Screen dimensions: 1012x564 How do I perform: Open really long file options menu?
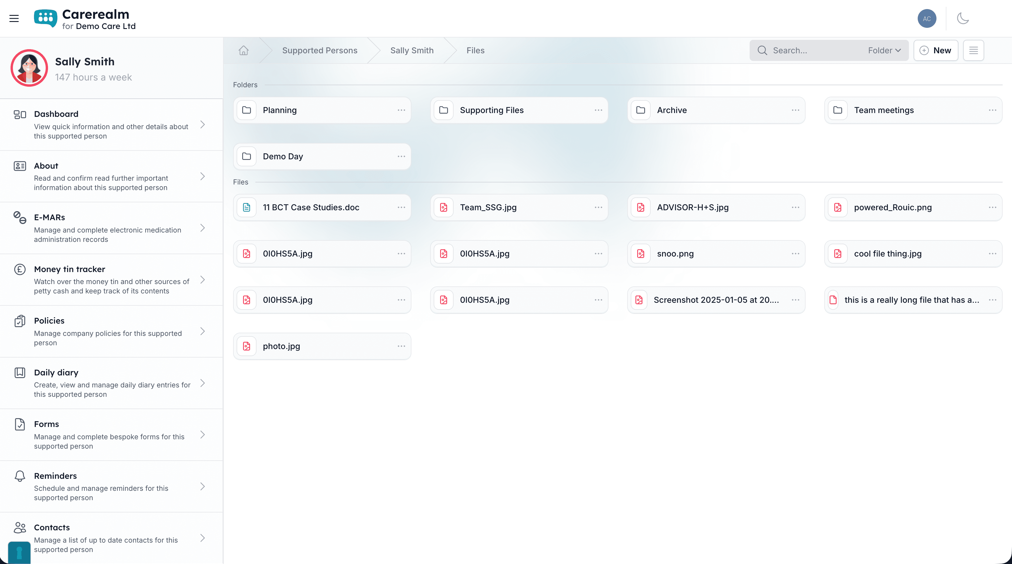[992, 300]
